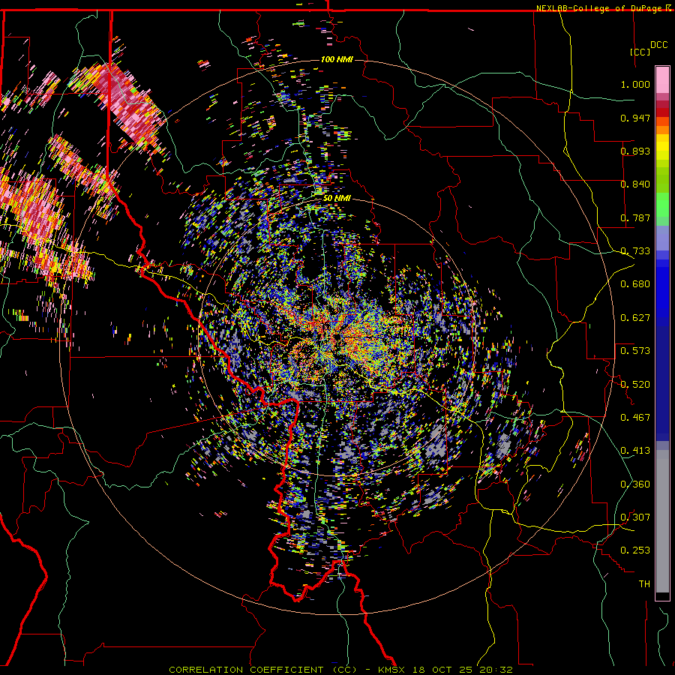This screenshot has height=675, width=675.
Task: Select the 0.840 value on the scale
Action: pyautogui.click(x=635, y=184)
